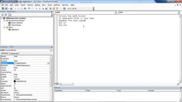Open Object Browser toolbar icon
Image resolution: width=182 pixels, height=102 pixels.
pos(57,8)
